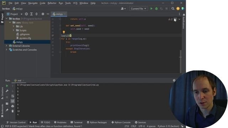Switch to Terminal tool tab

77,122
